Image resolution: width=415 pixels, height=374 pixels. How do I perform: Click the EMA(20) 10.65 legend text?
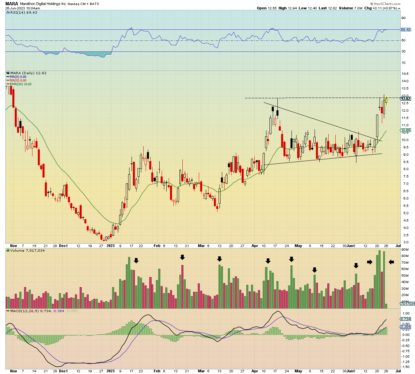coord(21,84)
